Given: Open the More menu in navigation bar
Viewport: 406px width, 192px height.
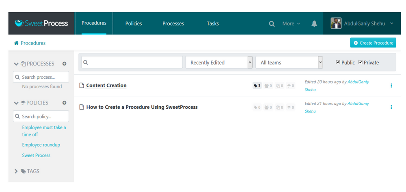Looking at the screenshot, I should (291, 24).
